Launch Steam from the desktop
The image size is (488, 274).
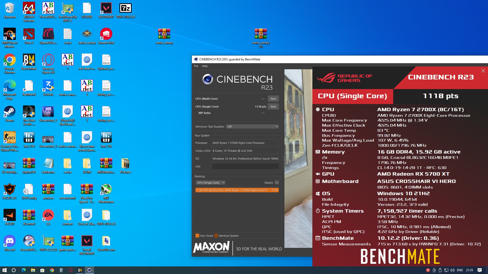(9, 114)
